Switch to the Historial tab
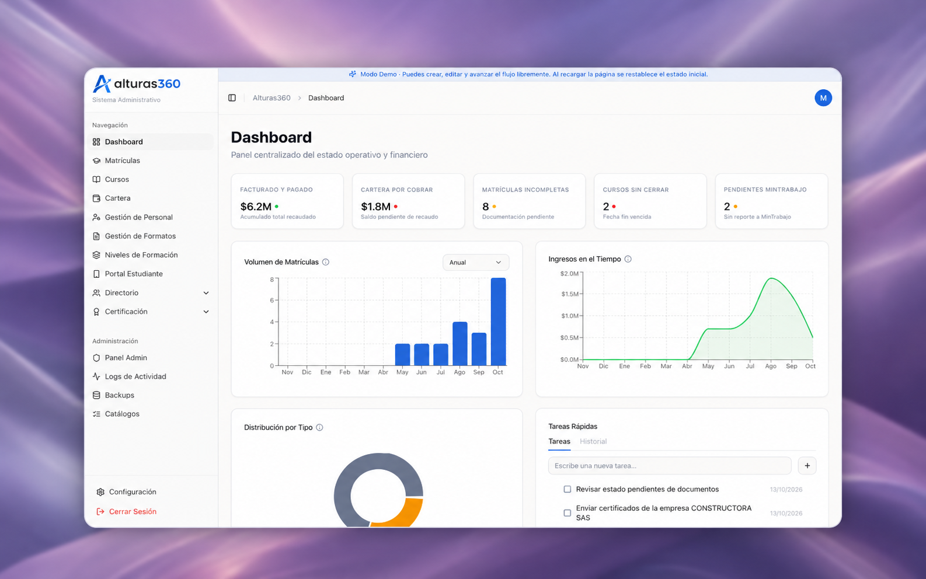Image resolution: width=926 pixels, height=579 pixels. coord(593,441)
